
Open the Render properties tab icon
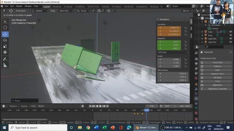click(196, 59)
